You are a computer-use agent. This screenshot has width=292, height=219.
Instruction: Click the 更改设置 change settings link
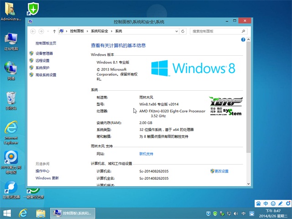click(x=221, y=171)
